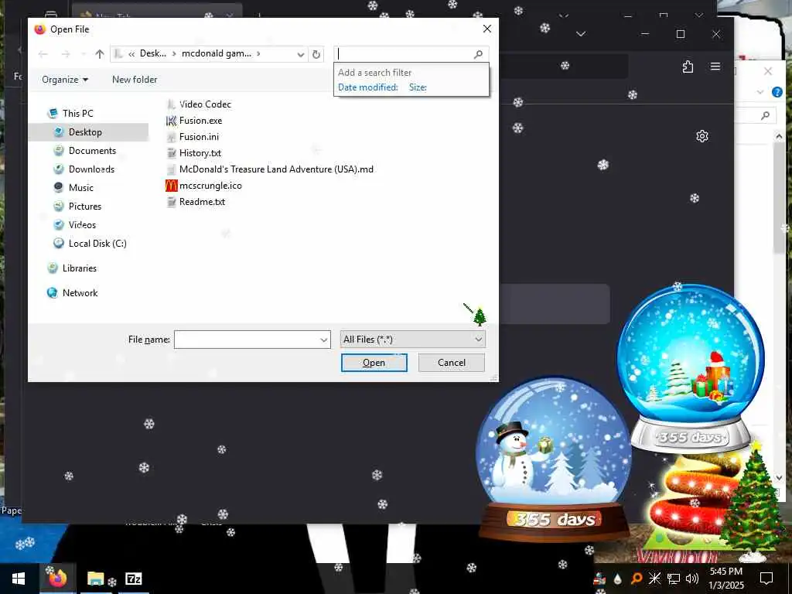This screenshot has width=792, height=594.
Task: Open Pictures in navigation pane
Action: [85, 206]
